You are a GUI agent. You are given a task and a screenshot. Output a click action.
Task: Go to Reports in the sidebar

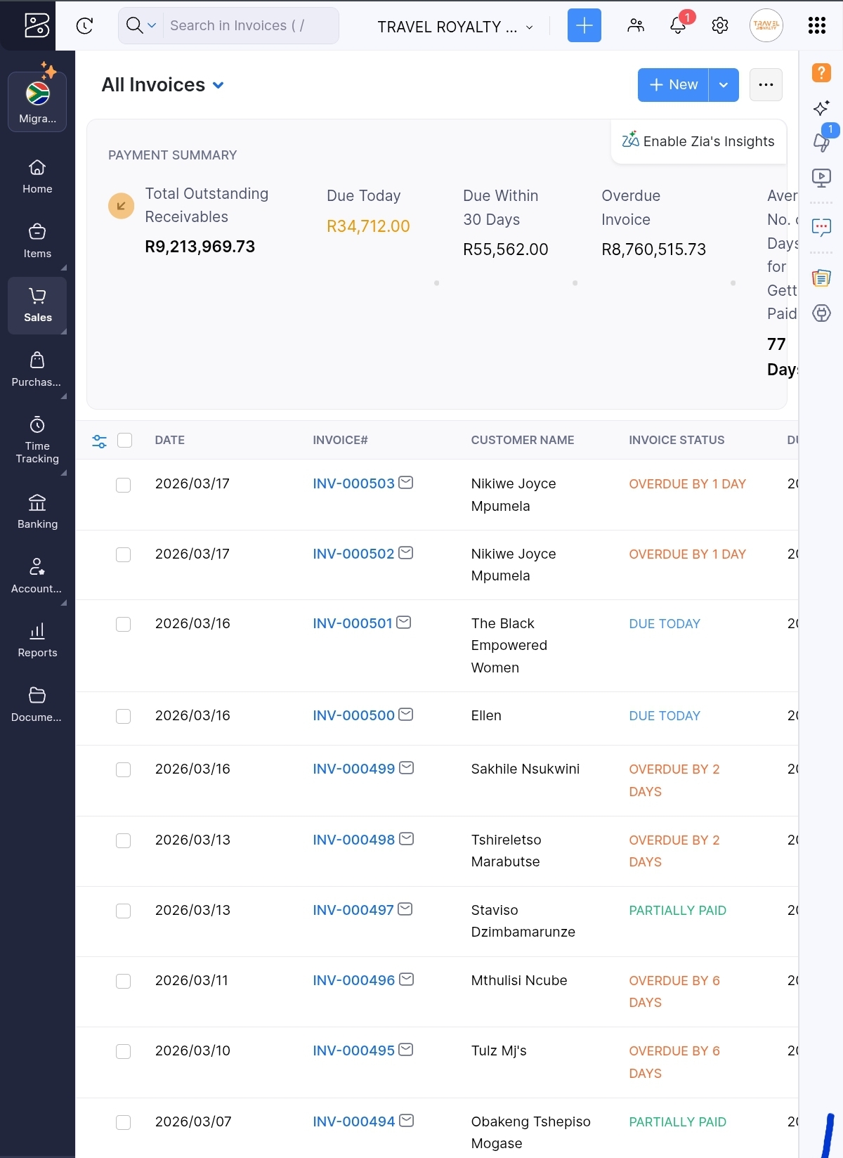coord(37,640)
